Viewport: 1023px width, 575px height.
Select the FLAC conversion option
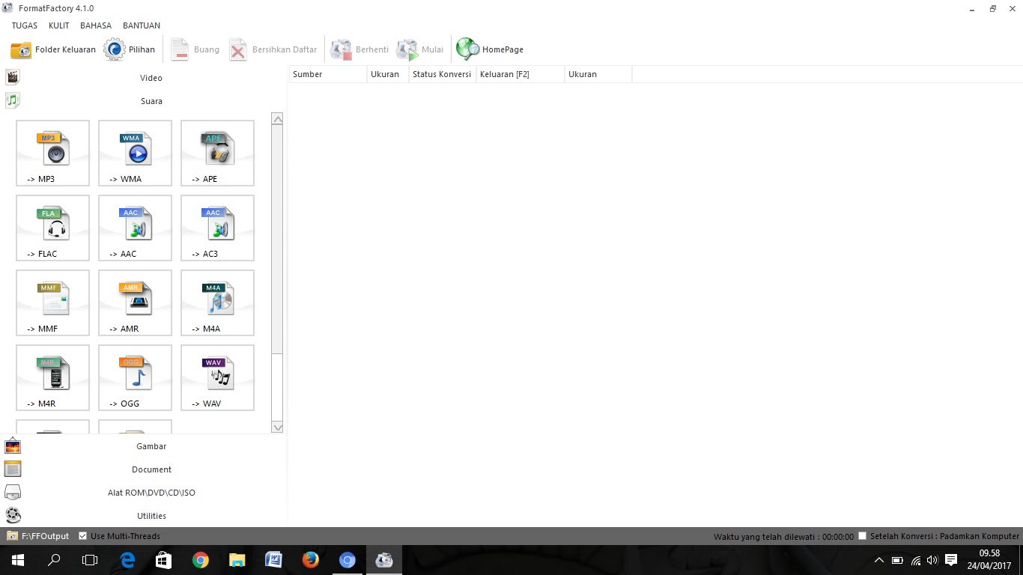click(52, 228)
